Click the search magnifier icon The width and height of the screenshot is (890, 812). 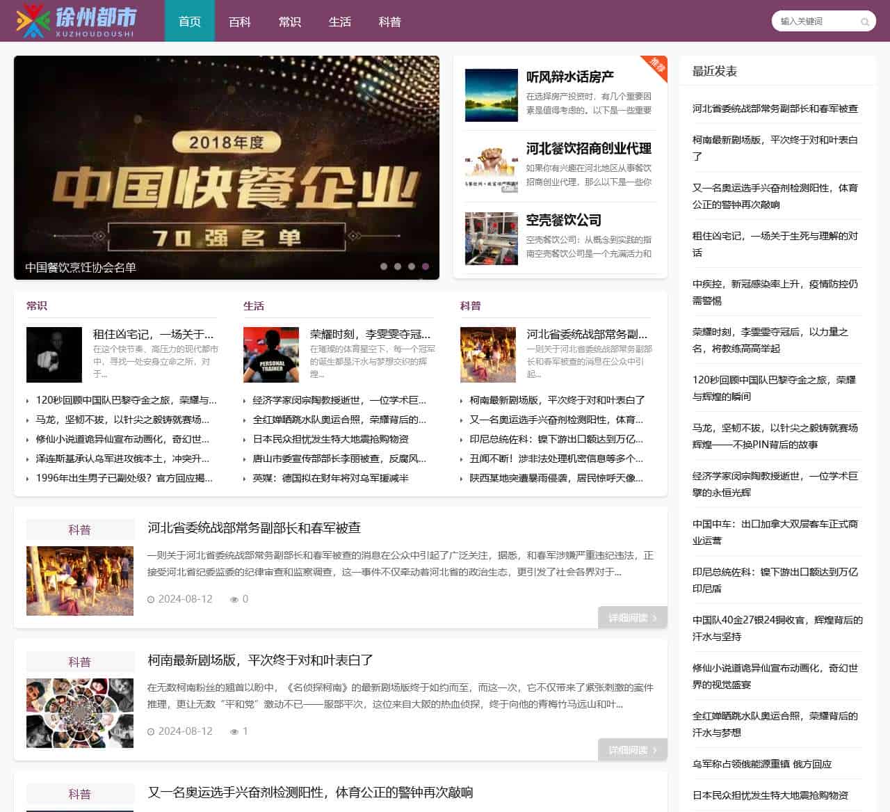(x=865, y=22)
